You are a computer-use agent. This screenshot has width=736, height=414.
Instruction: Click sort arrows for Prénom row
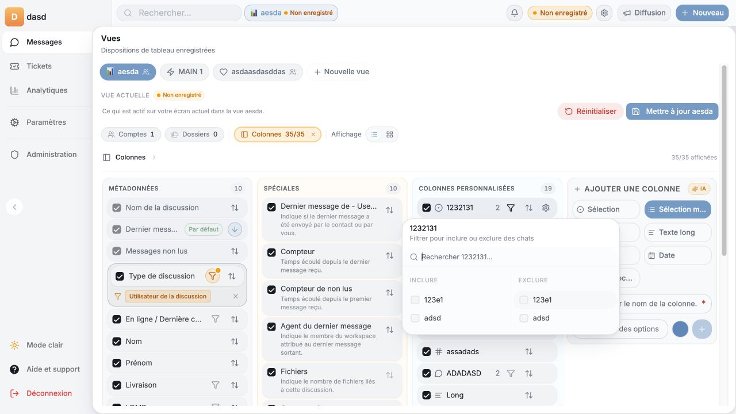(x=235, y=363)
